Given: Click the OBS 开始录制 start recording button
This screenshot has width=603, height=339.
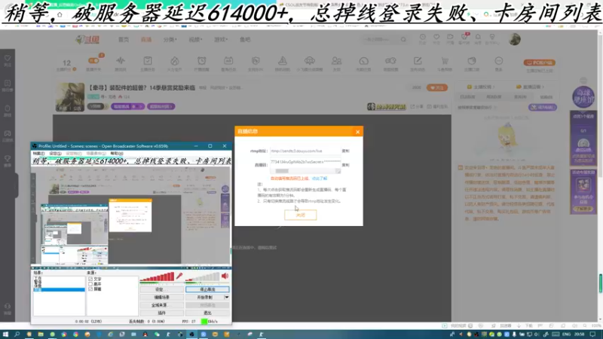Looking at the screenshot, I should tap(204, 297).
